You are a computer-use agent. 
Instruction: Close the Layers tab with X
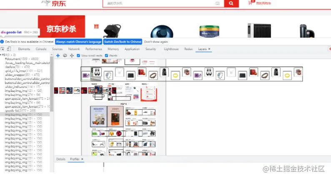(x=209, y=49)
